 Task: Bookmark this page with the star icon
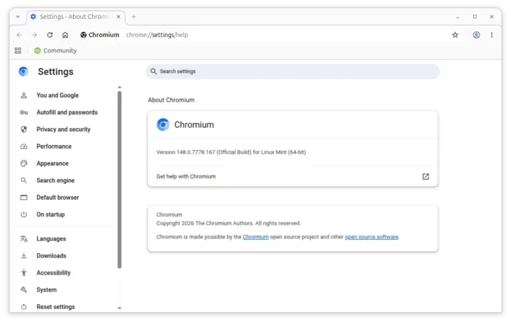[455, 35]
